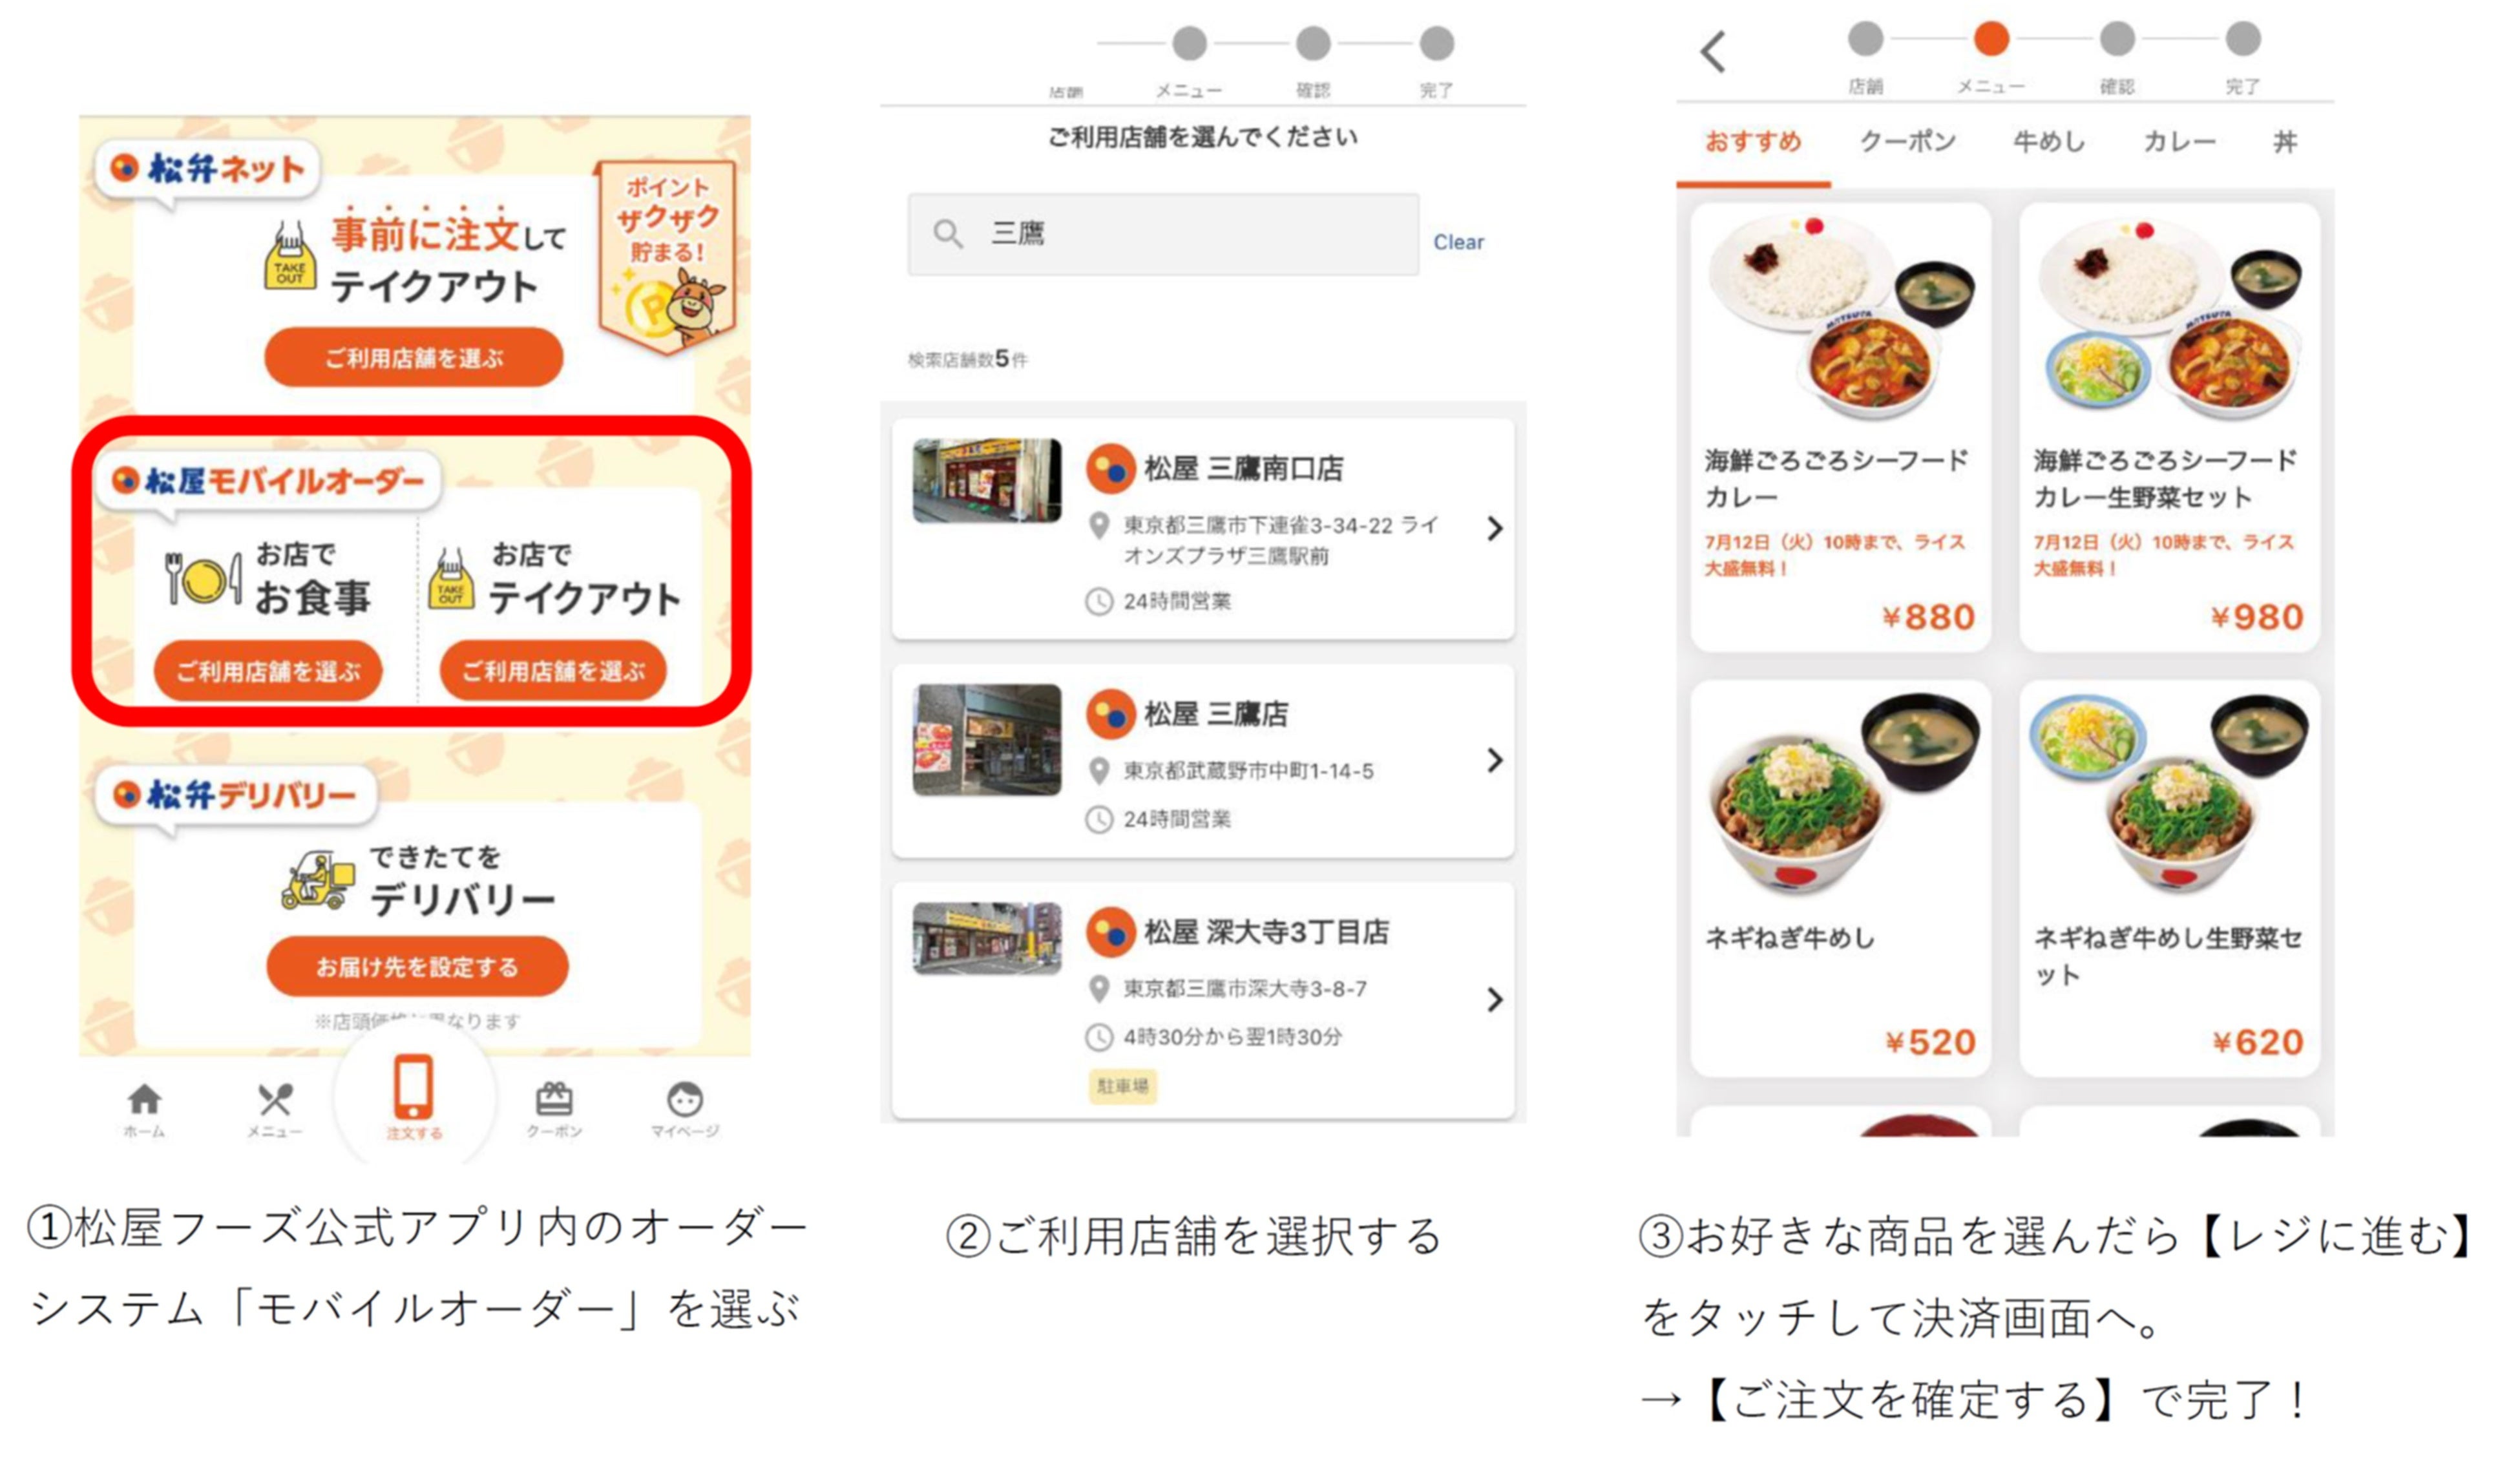Open the Menu fork-and-knife icon

(274, 1100)
